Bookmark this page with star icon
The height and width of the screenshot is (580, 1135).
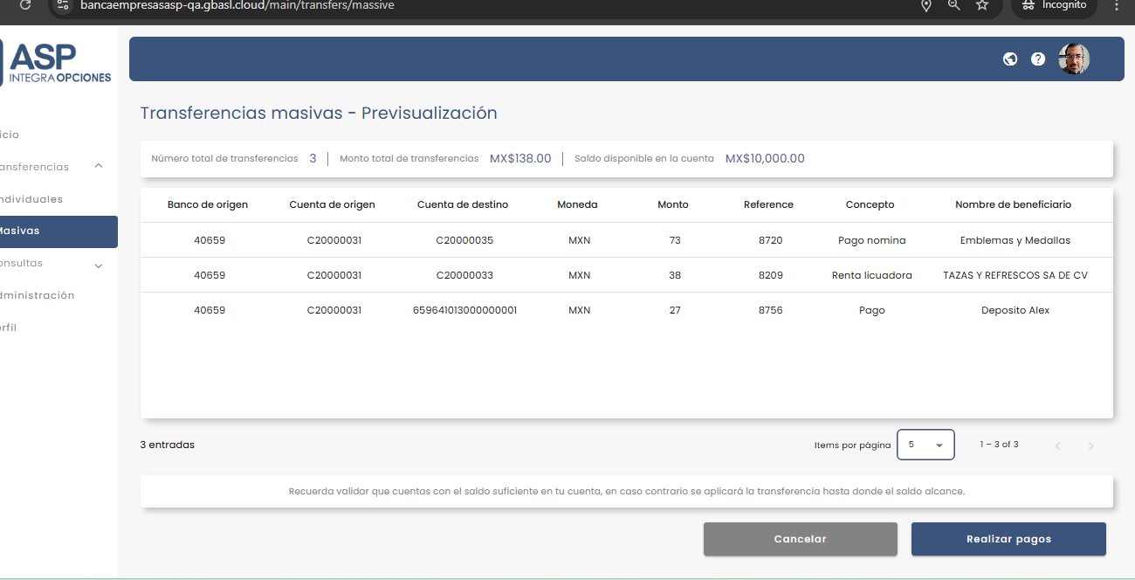click(982, 5)
